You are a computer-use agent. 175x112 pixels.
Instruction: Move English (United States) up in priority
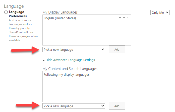coord(120,17)
